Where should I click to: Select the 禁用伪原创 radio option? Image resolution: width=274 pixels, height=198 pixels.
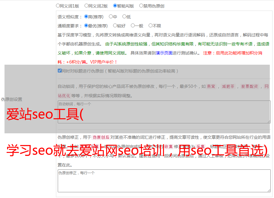[141, 6]
